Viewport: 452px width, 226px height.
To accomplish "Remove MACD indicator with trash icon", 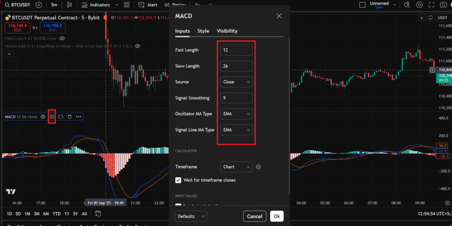I will [70, 117].
